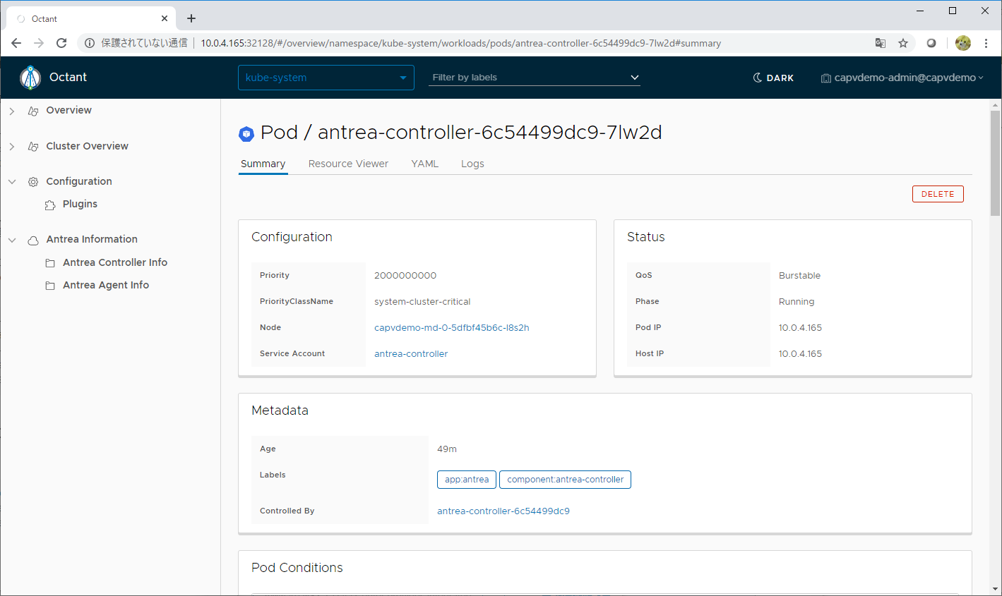The width and height of the screenshot is (1002, 596).
Task: Click the system-cluster-critical value
Action: click(x=422, y=301)
